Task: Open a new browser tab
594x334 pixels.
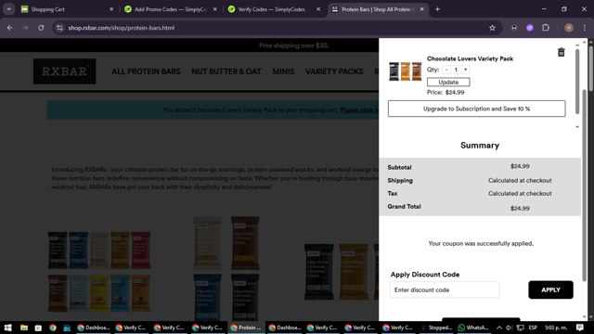Action: click(437, 9)
